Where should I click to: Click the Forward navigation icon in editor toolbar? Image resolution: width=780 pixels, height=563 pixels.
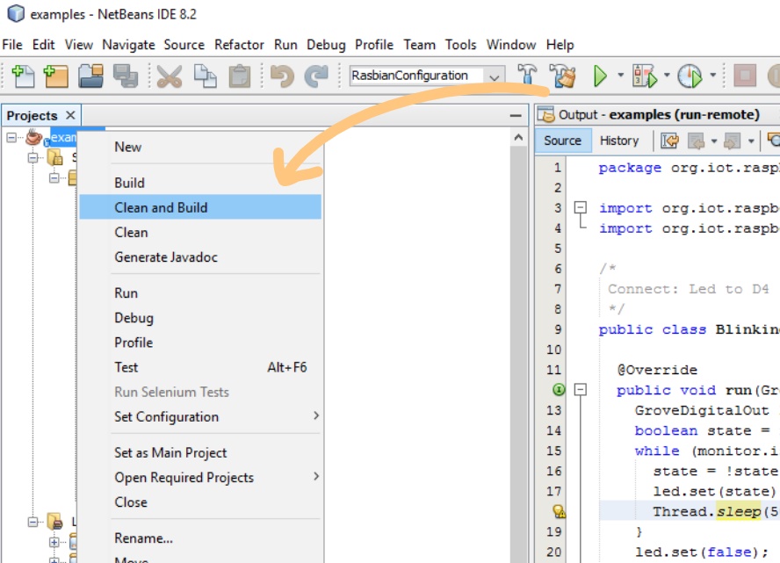(733, 141)
